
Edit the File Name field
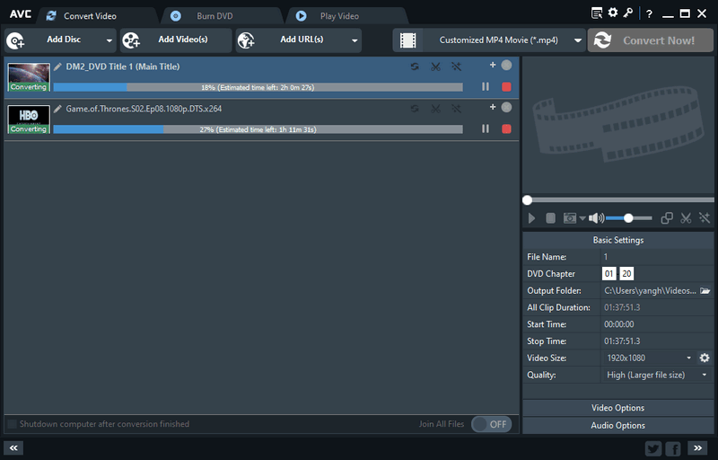point(657,257)
